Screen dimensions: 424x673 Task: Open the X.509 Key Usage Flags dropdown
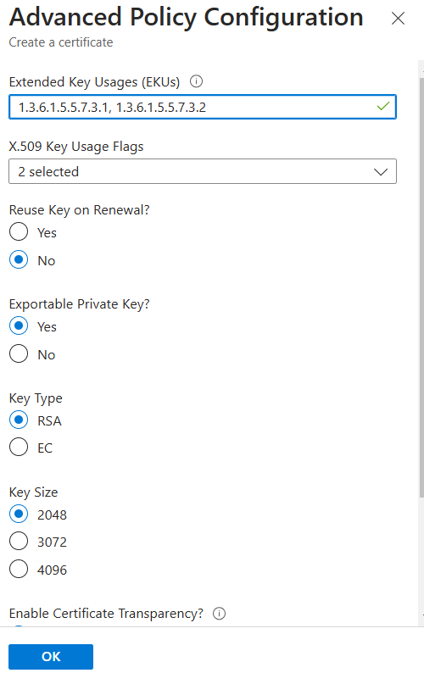[203, 172]
